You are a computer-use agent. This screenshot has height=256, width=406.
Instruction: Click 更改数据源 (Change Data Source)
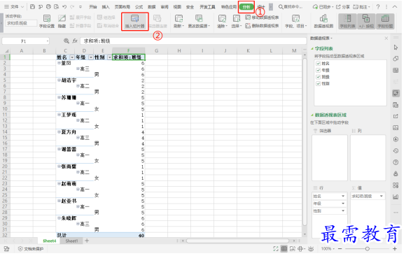click(199, 21)
